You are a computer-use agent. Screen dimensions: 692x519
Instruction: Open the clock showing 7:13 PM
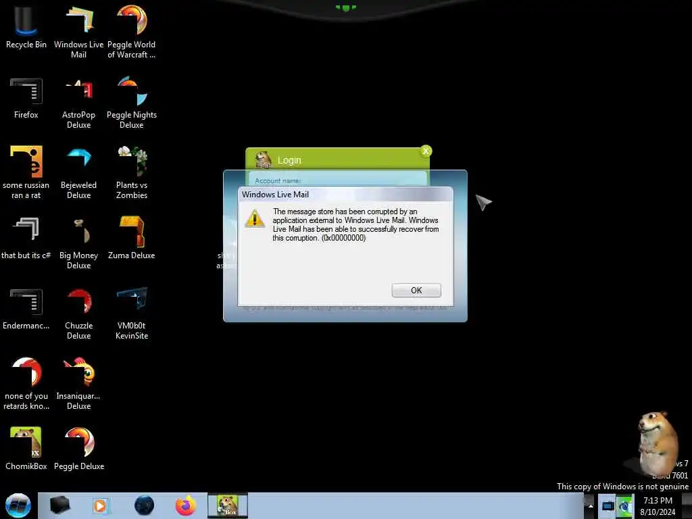[658, 506]
